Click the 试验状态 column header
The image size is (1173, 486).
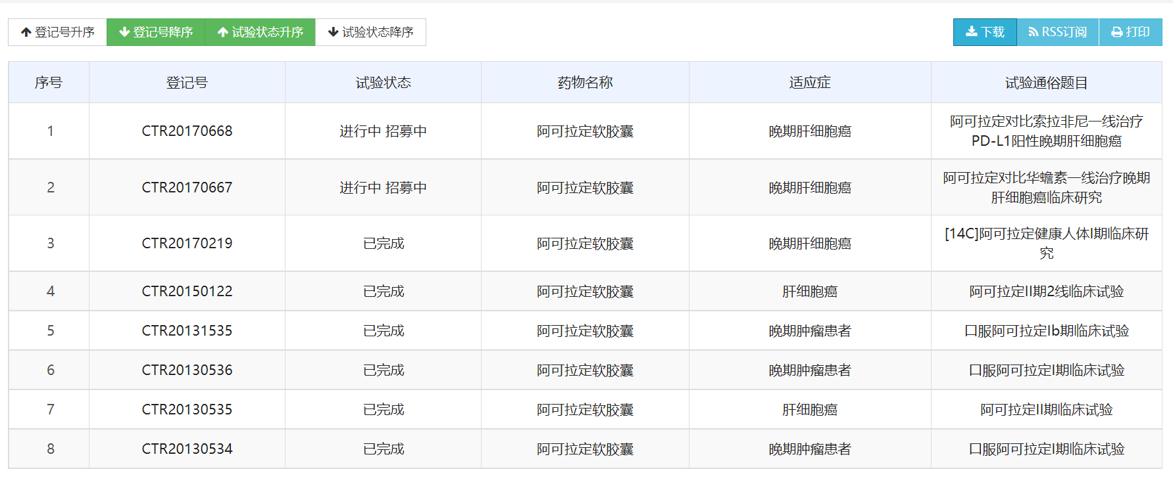383,83
